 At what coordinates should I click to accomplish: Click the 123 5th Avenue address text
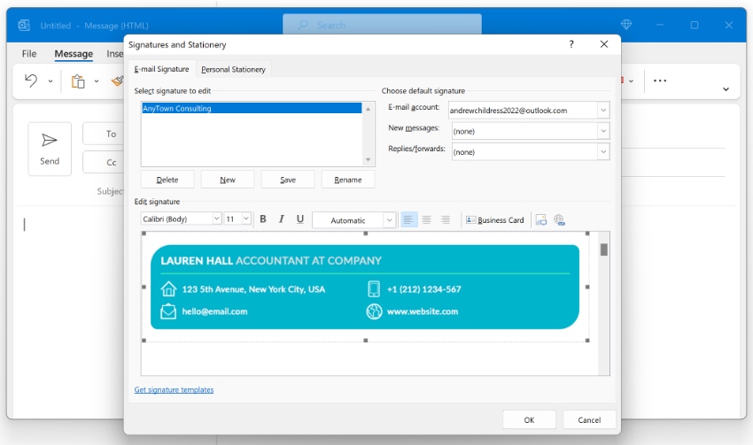[253, 289]
